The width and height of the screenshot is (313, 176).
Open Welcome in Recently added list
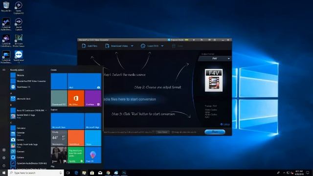tap(29, 75)
